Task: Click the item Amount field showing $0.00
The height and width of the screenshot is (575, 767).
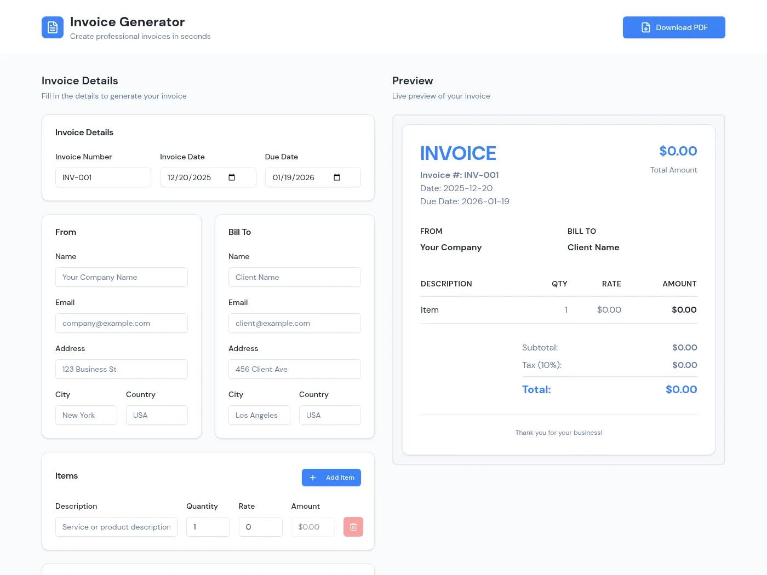Action: coord(313,527)
